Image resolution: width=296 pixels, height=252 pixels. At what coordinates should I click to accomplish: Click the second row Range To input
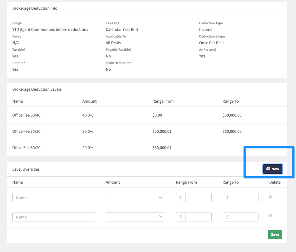pos(245,217)
